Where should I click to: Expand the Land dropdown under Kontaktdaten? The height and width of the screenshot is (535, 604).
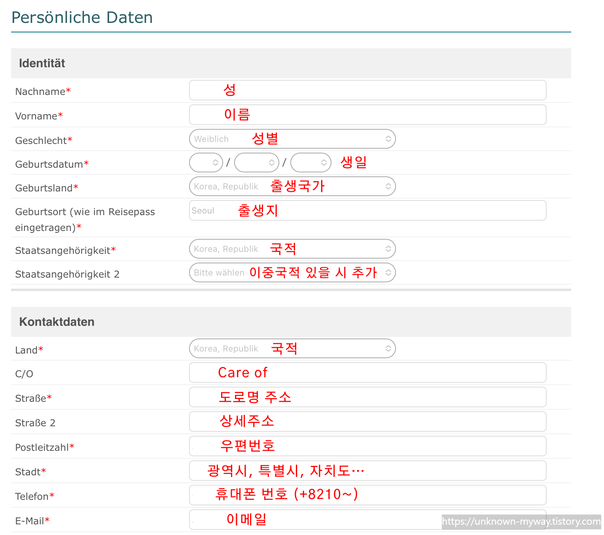(x=293, y=348)
